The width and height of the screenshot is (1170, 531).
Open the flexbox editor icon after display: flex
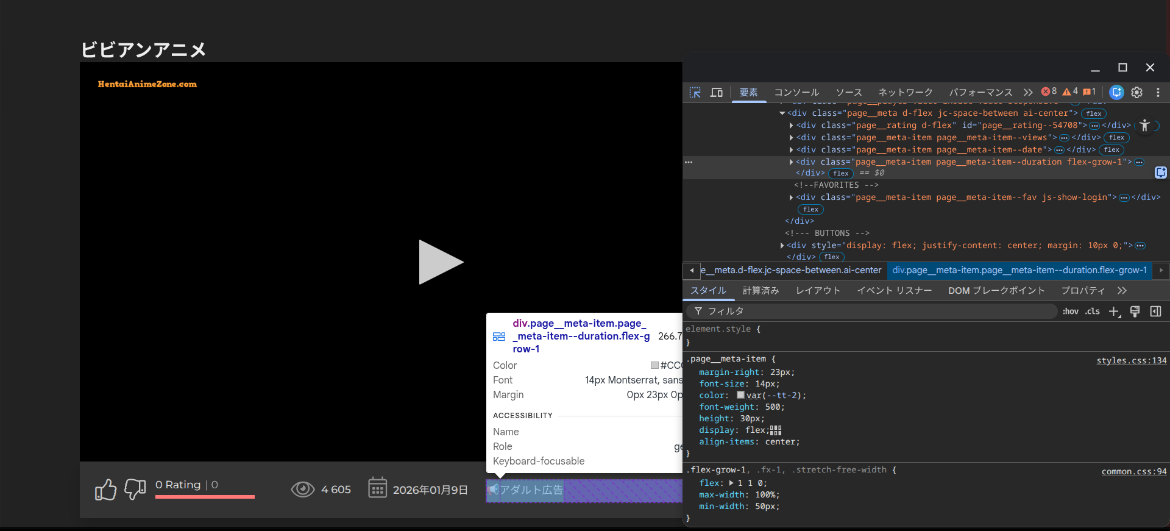click(x=776, y=430)
